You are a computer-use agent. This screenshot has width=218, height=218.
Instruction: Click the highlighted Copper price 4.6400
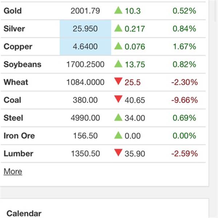coord(85,47)
